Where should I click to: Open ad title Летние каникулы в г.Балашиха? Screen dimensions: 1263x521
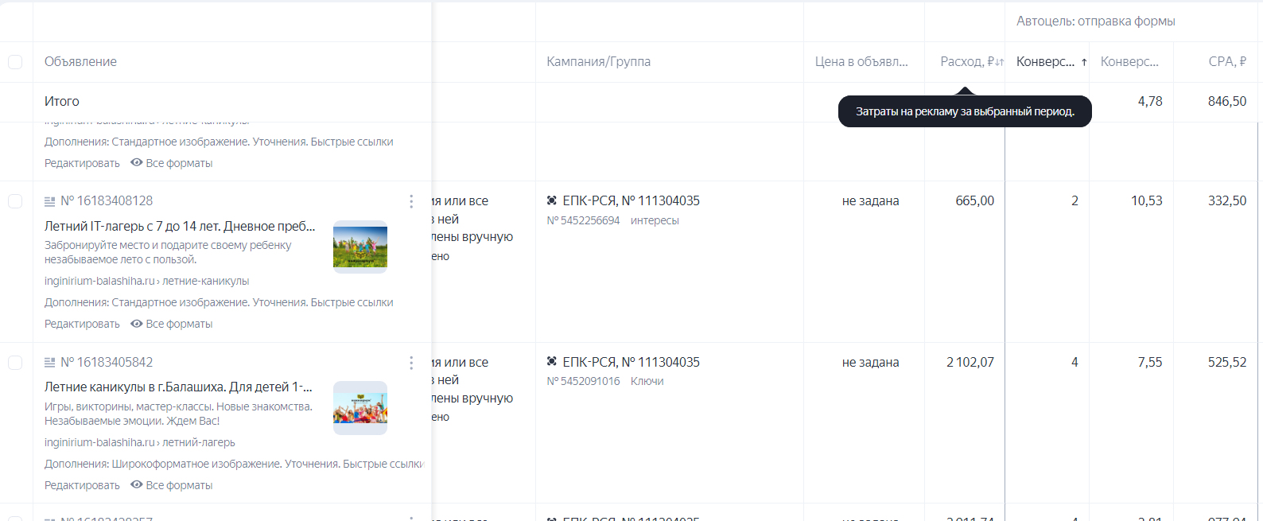tap(178, 387)
